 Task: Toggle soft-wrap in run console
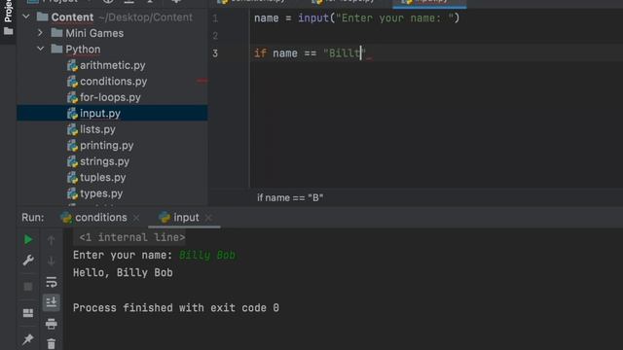click(x=52, y=282)
